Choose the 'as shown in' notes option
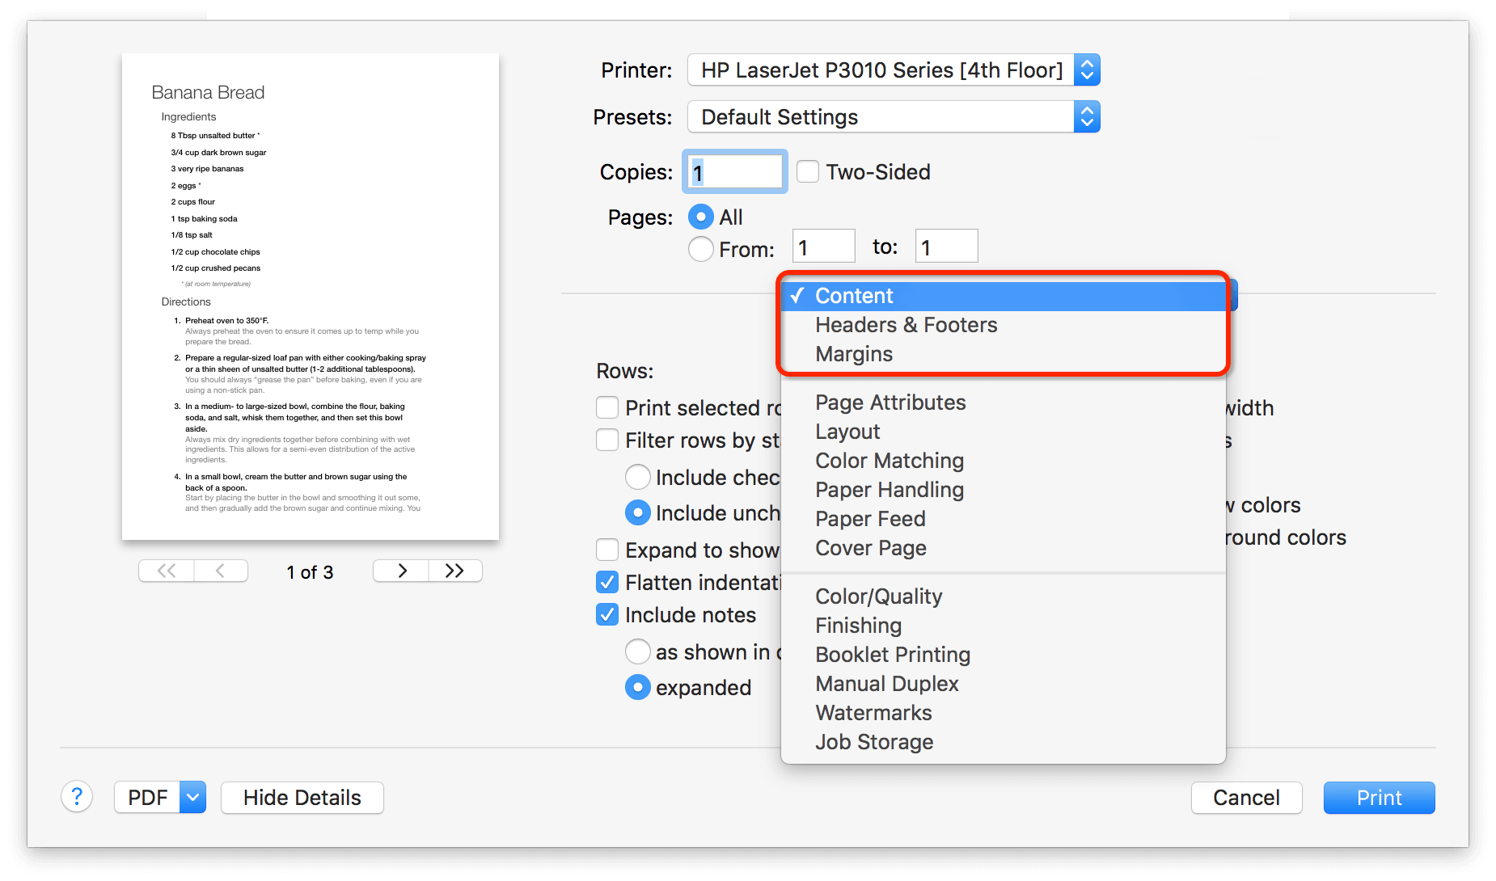The height and width of the screenshot is (881, 1496). click(x=637, y=651)
